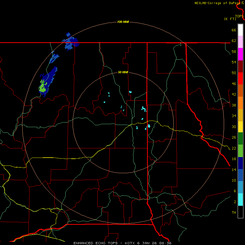The width and height of the screenshot is (245, 245).
Task: Select the 6 scale value
Action: pos(235,191)
